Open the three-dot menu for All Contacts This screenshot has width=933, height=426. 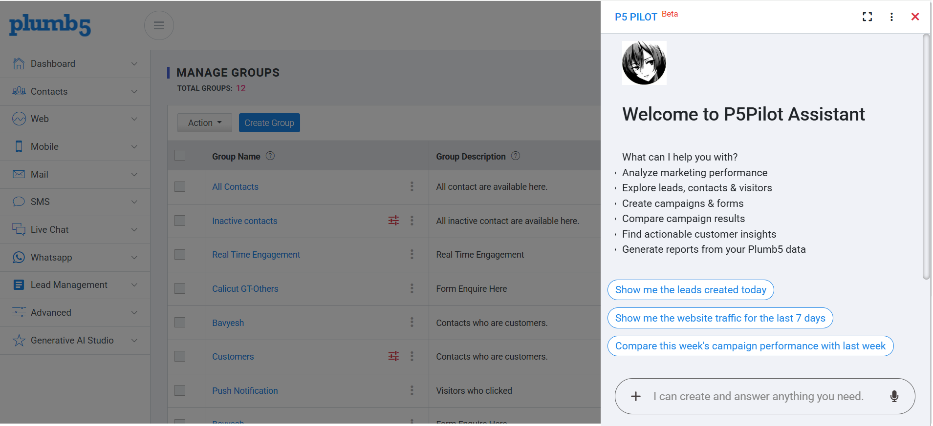(412, 186)
